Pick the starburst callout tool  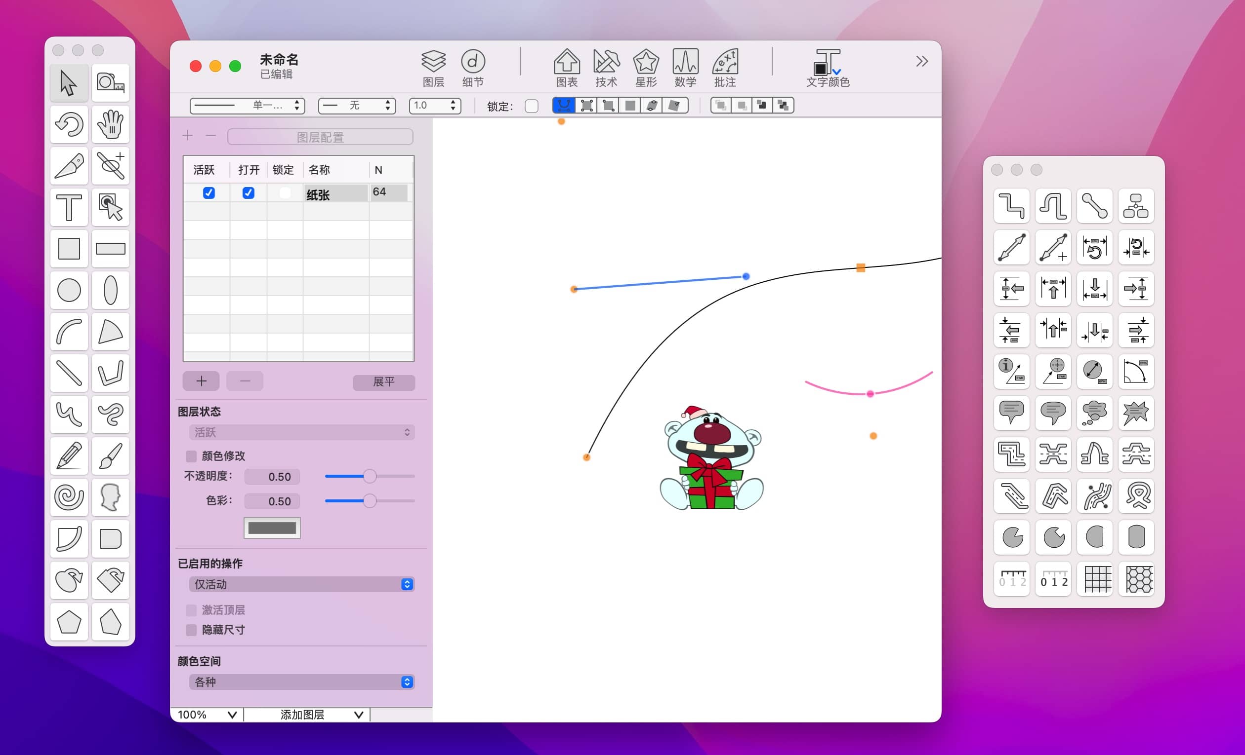1136,413
